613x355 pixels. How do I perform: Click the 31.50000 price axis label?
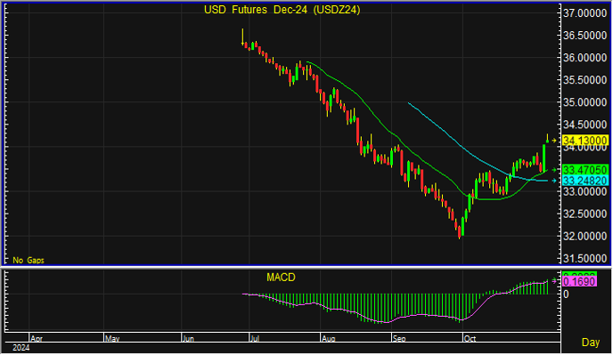coord(584,259)
